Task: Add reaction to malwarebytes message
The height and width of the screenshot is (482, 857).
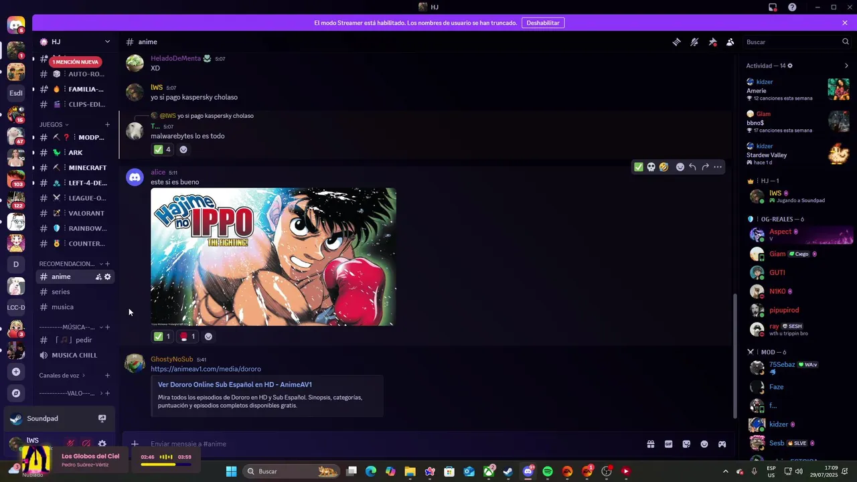Action: click(x=183, y=149)
